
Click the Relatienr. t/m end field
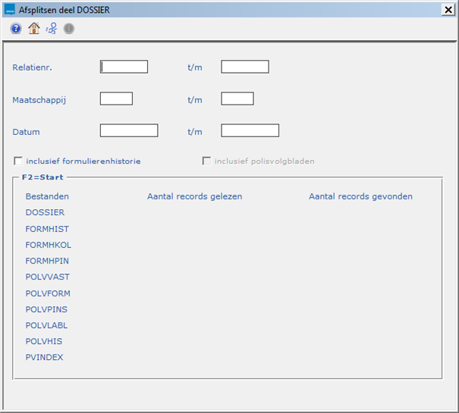[x=244, y=67]
